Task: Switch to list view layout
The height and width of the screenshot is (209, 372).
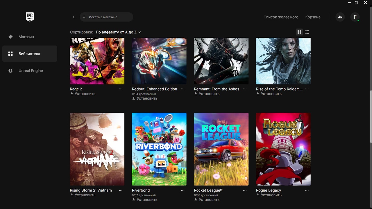Action: coord(307,32)
